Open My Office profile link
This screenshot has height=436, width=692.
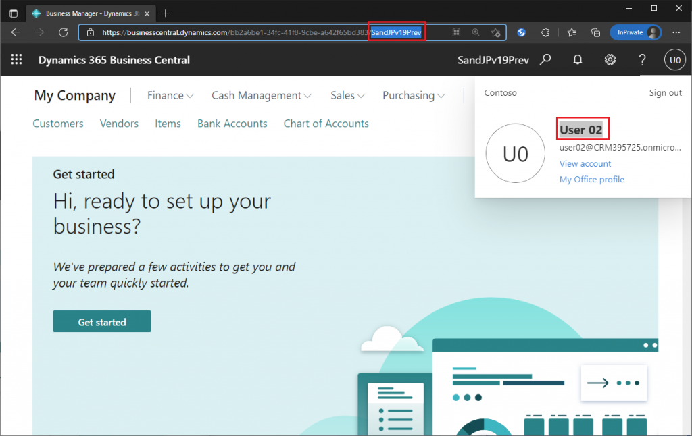click(x=592, y=180)
